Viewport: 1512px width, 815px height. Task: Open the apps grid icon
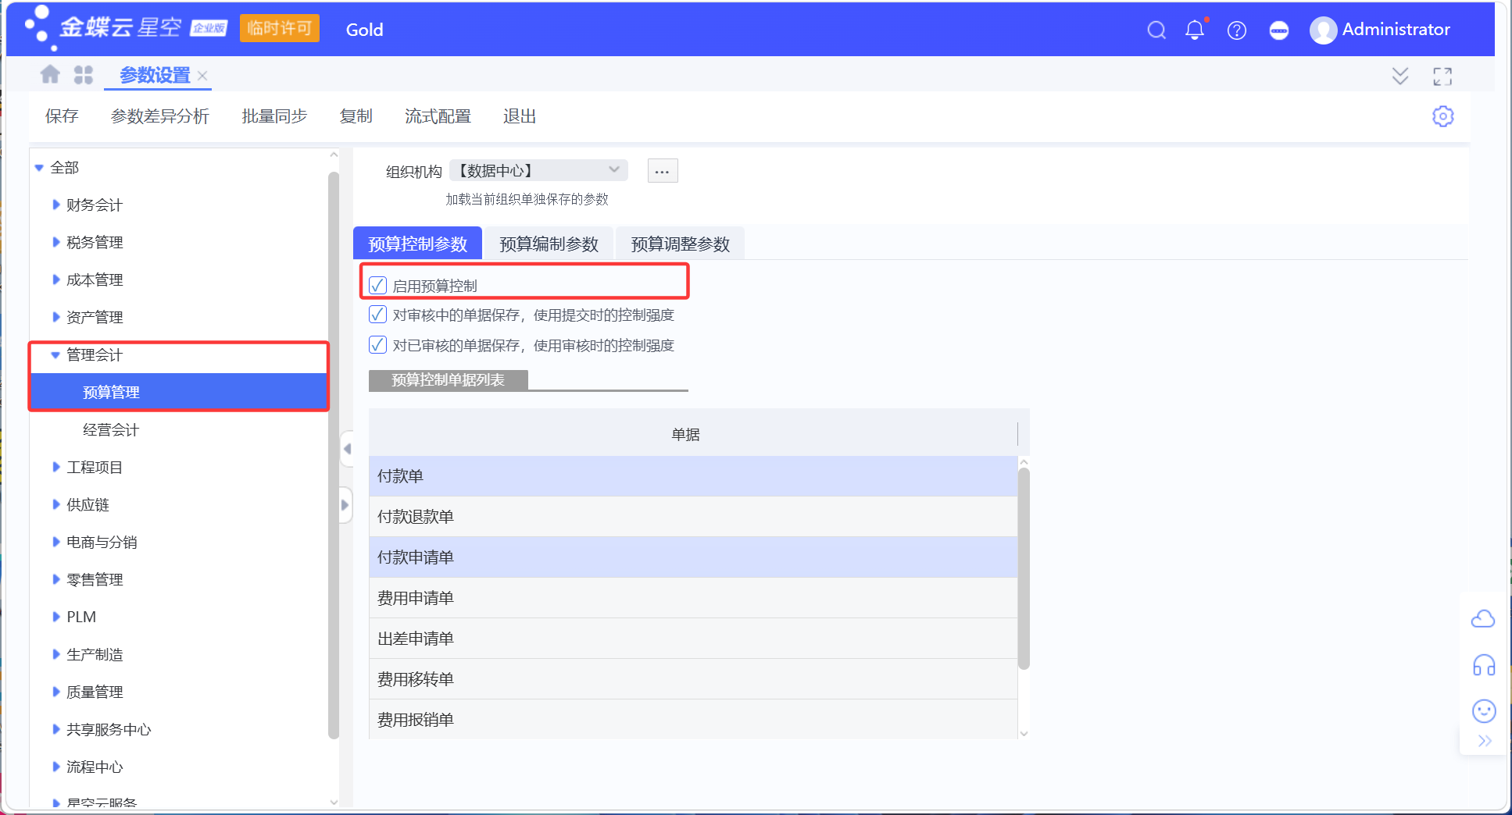click(83, 74)
